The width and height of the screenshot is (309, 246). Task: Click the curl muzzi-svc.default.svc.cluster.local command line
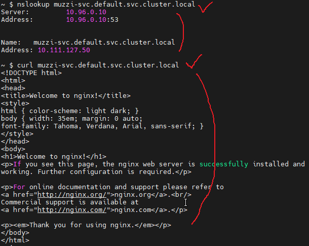[90, 65]
